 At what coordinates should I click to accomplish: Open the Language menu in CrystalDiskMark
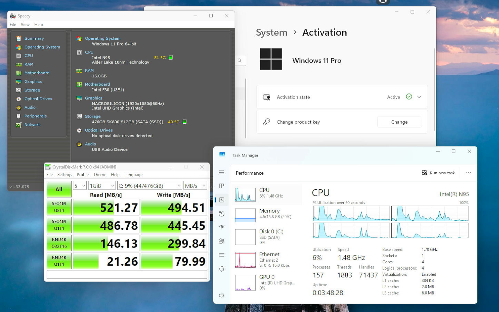133,175
